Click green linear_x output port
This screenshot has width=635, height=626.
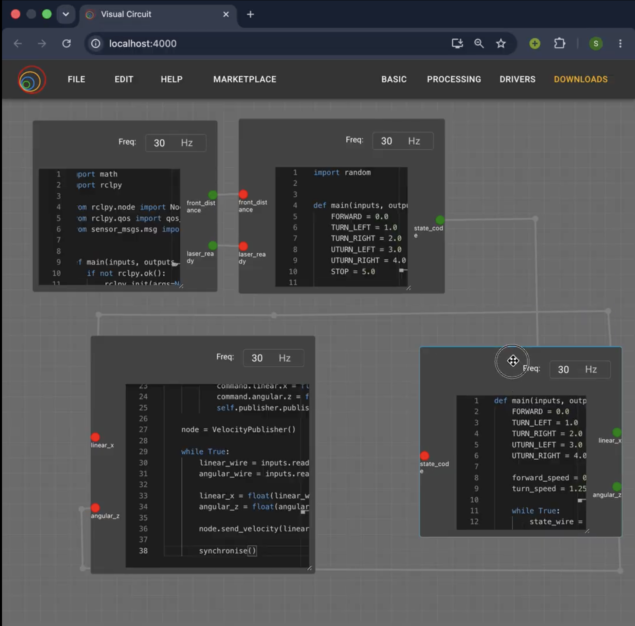(x=617, y=432)
